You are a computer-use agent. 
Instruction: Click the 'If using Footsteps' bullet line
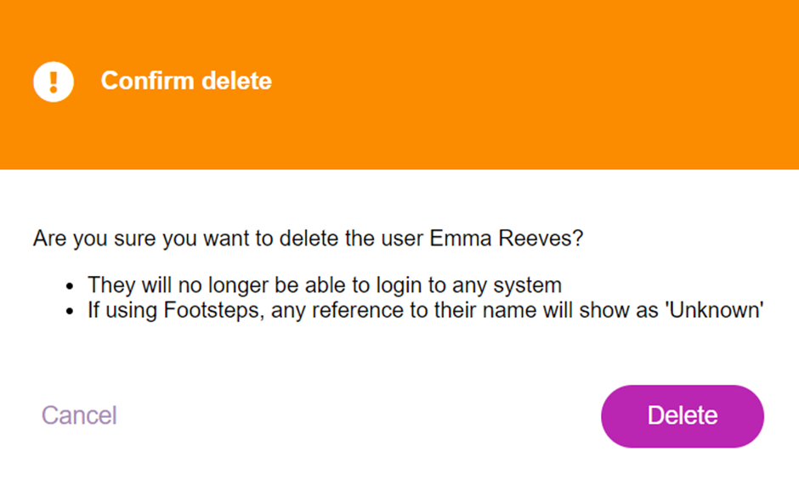[426, 310]
